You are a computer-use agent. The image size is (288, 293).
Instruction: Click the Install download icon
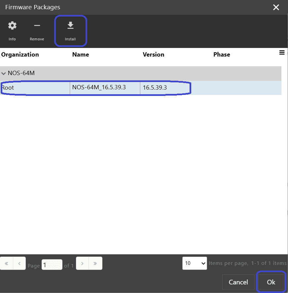pos(70,26)
